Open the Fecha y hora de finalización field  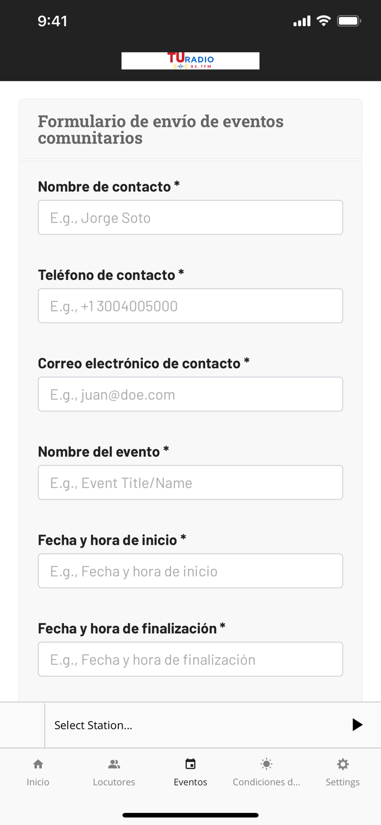point(190,659)
